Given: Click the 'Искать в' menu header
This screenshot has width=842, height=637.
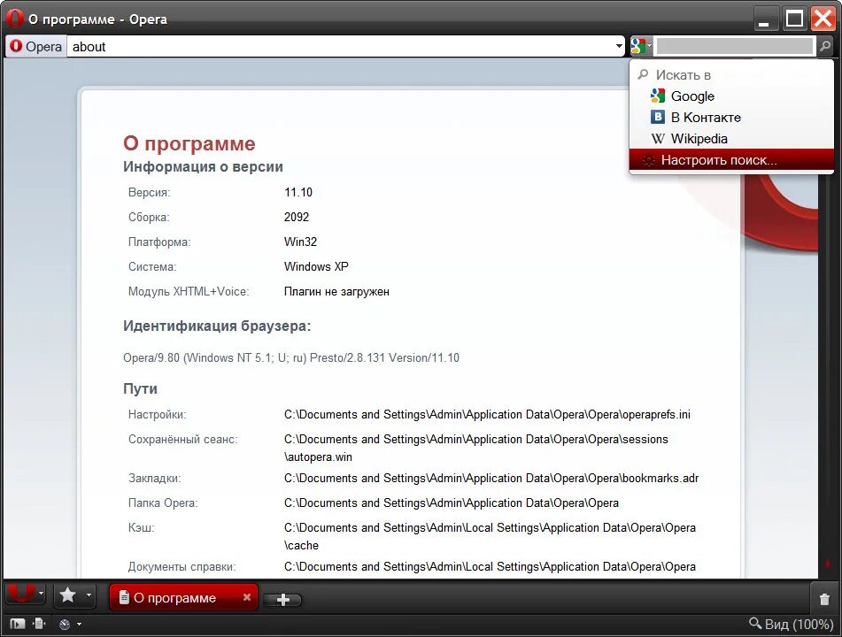Looking at the screenshot, I should click(x=683, y=75).
